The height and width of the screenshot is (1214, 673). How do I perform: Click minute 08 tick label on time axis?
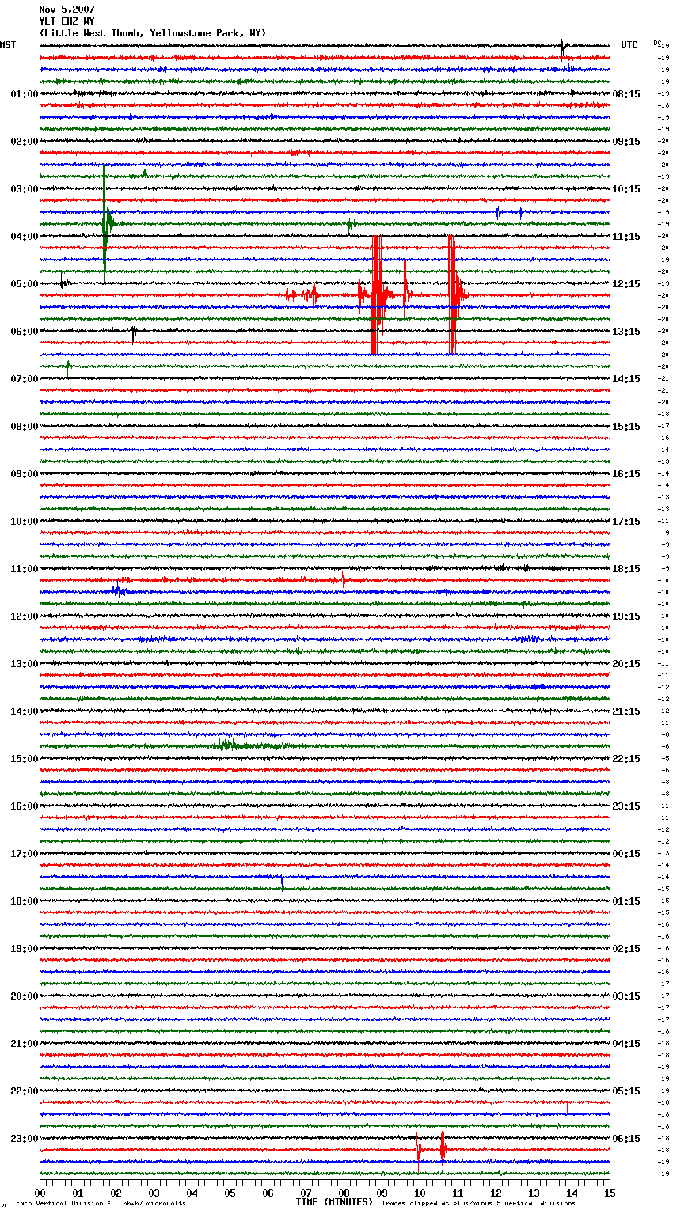coord(344,1193)
